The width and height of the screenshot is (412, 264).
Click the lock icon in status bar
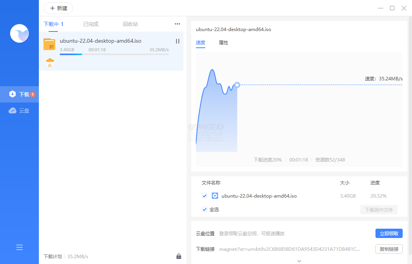[179, 256]
